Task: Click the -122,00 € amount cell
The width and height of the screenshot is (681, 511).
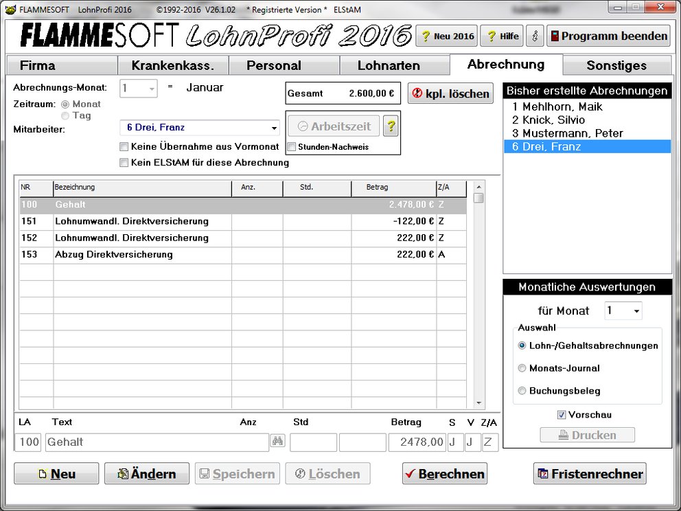Action: tap(394, 221)
